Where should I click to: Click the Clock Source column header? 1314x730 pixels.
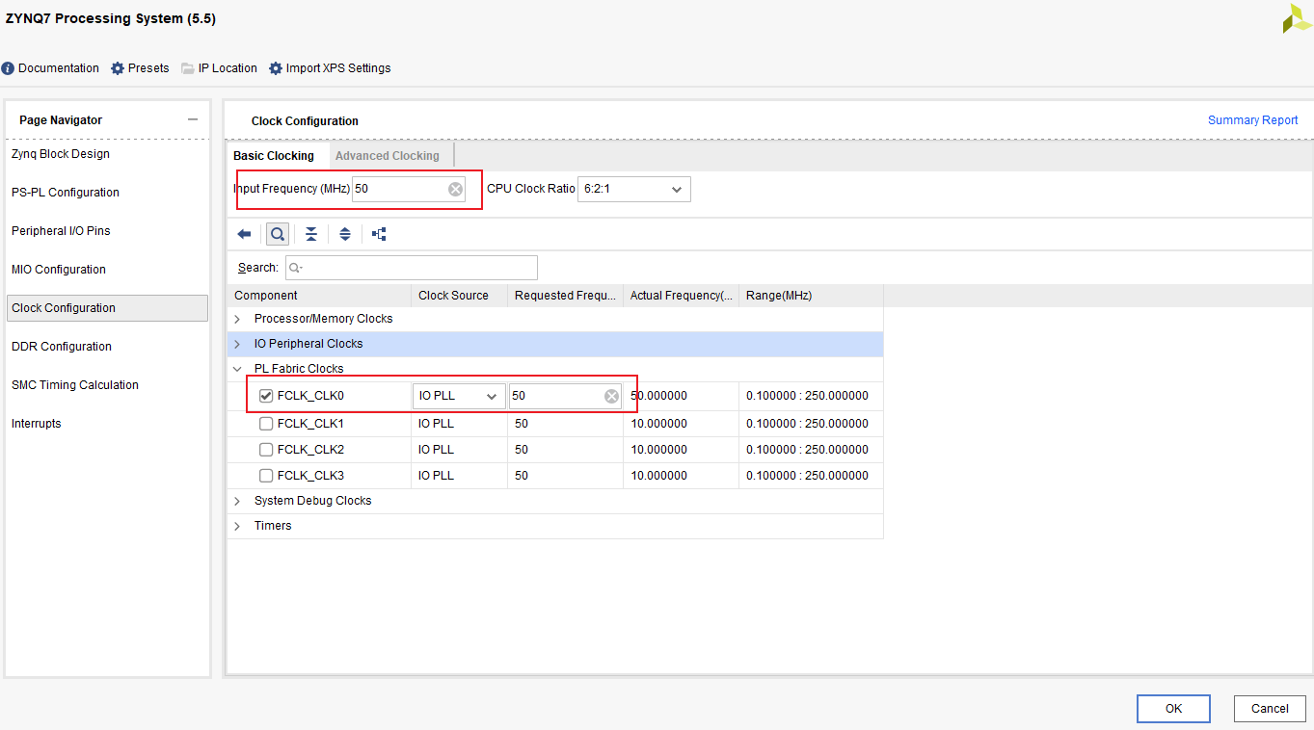[459, 296]
